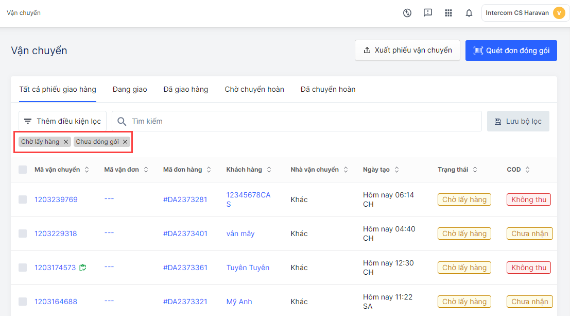Click the globe language icon in header
Viewport: 570px width, 316px height.
click(x=407, y=13)
